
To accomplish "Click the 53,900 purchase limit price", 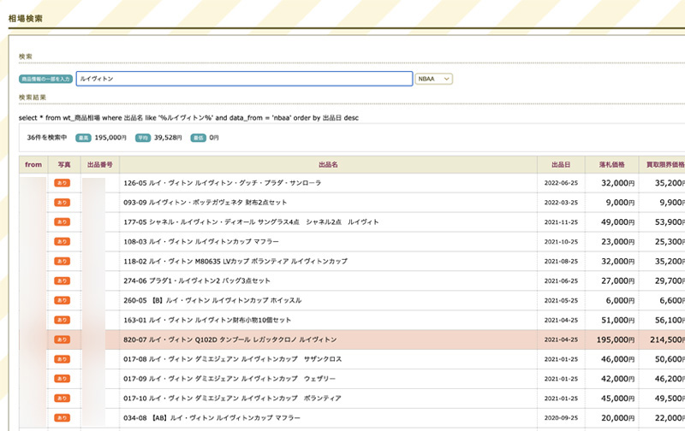I will 670,222.
